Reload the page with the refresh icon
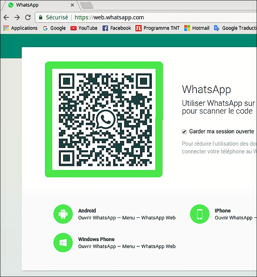This screenshot has height=277, width=257. point(28,17)
